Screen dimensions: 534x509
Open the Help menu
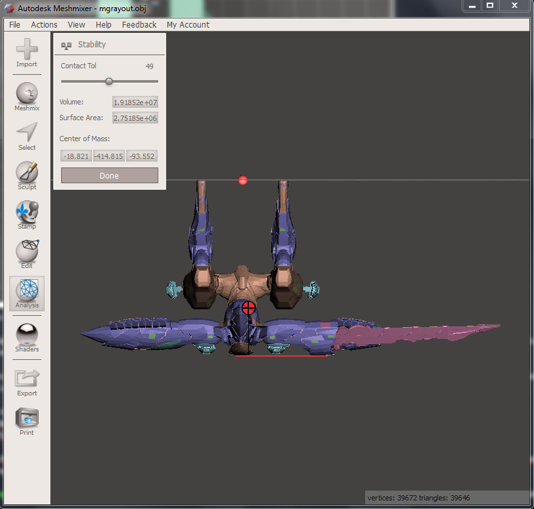(x=104, y=25)
